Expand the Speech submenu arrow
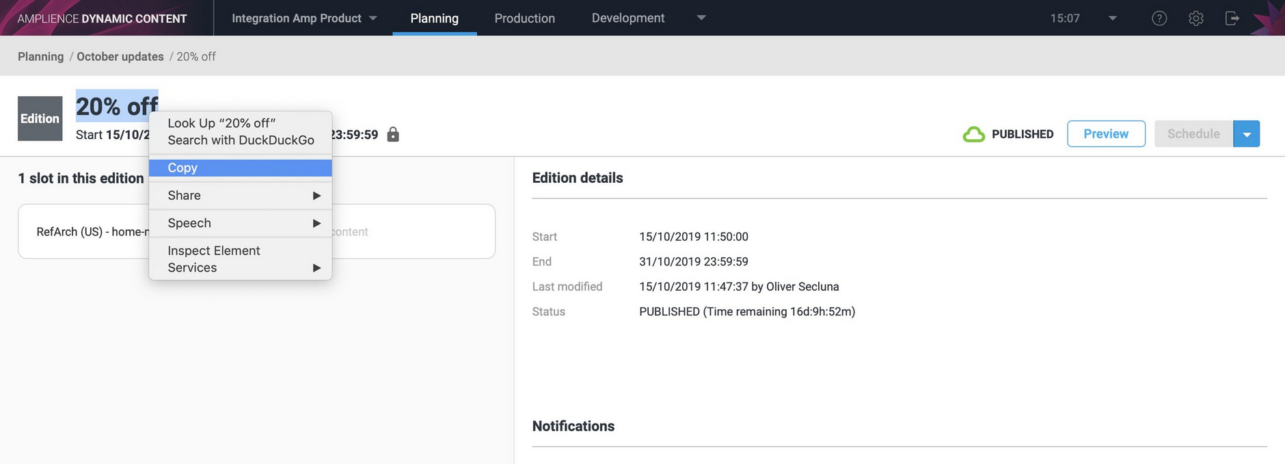Viewport: 1285px width, 464px height. pos(316,223)
